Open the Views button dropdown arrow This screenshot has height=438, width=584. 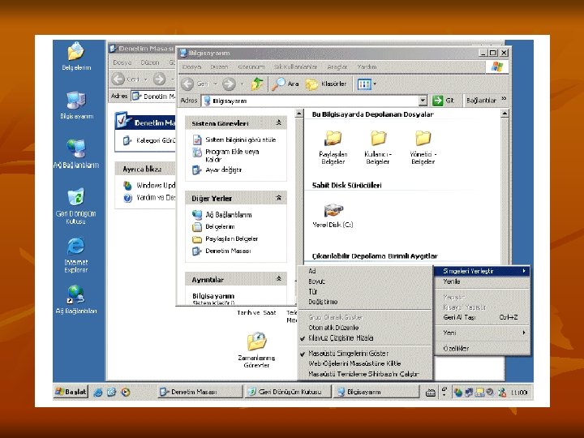[375, 84]
